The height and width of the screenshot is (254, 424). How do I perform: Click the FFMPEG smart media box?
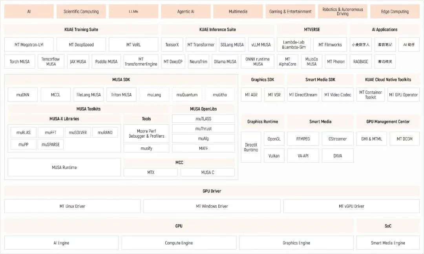303,139
